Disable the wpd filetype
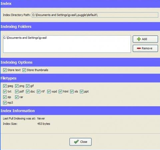Screen dimensions: 160x150 [x=49, y=91]
